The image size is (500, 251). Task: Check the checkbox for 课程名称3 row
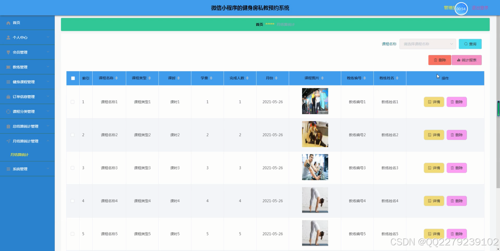pyautogui.click(x=72, y=168)
